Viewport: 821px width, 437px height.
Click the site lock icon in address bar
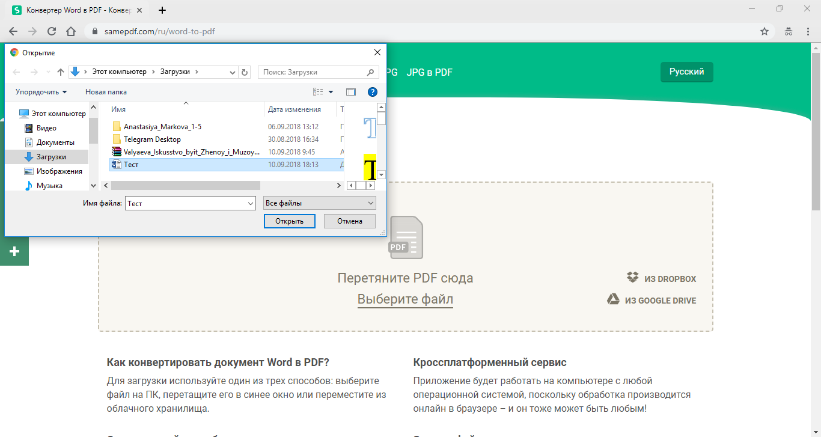point(94,31)
